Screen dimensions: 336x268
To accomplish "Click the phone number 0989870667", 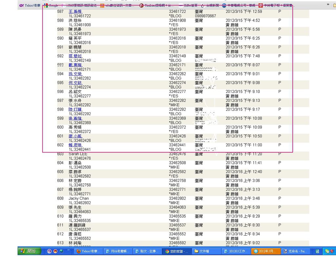I will 205,16.
